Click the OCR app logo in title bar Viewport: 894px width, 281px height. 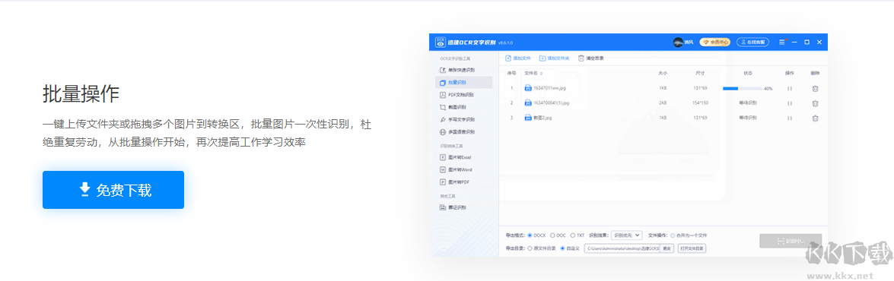coord(441,42)
